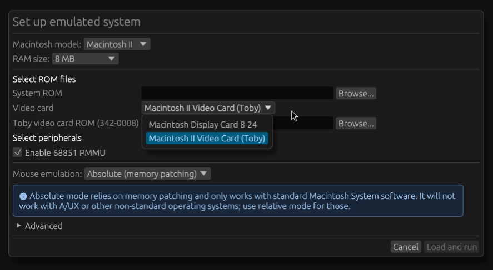Click the 'Video card' label
Screen dimensions: 493x270
click(33, 108)
